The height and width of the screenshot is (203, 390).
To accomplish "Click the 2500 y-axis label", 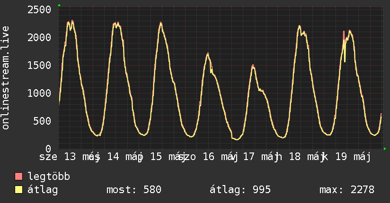I will coord(39,10).
